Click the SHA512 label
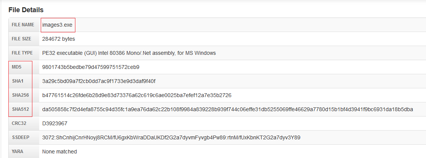The width and height of the screenshot is (426, 158). pos(20,109)
